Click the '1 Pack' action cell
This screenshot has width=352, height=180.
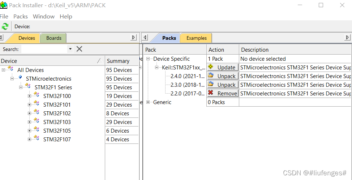(223, 59)
